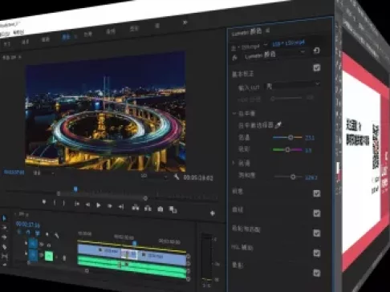
Task: Pick the white balance eyedropper
Action: [x=278, y=125]
